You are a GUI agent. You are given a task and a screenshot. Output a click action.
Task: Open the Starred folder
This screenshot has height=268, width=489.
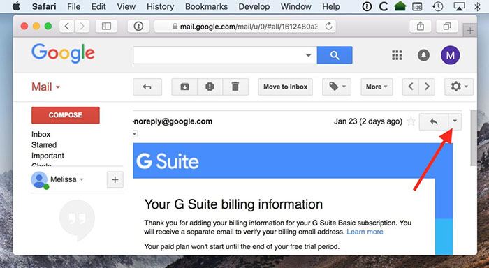(x=44, y=145)
